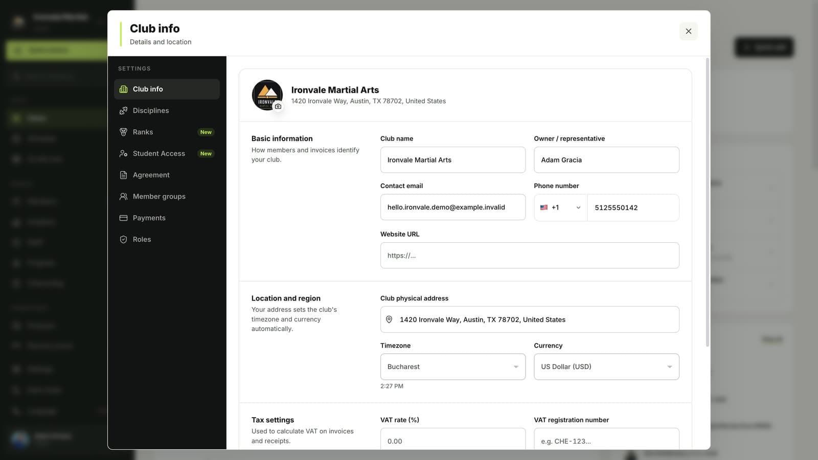Open the Timezone Bucharest dropdown
Screen dimensions: 818x460
pos(453,366)
